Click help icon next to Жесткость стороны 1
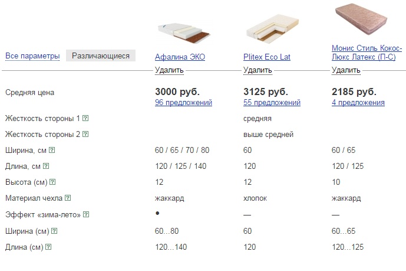Screen dimensions: 406x271 pos(86,118)
